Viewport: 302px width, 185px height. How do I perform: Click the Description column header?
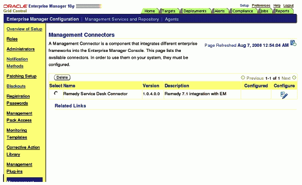pos(177,86)
